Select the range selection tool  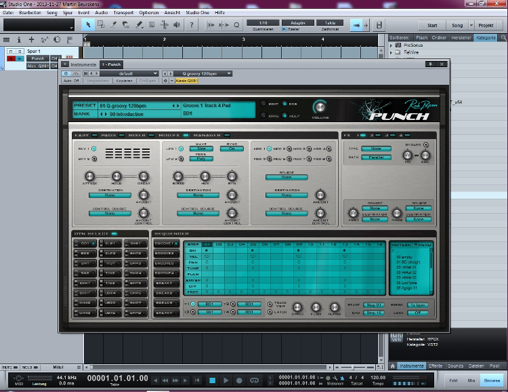[101, 24]
